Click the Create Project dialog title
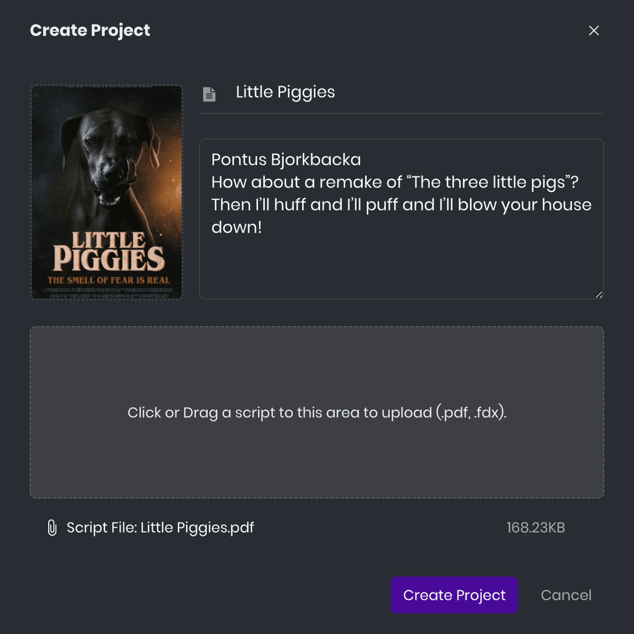 point(90,30)
